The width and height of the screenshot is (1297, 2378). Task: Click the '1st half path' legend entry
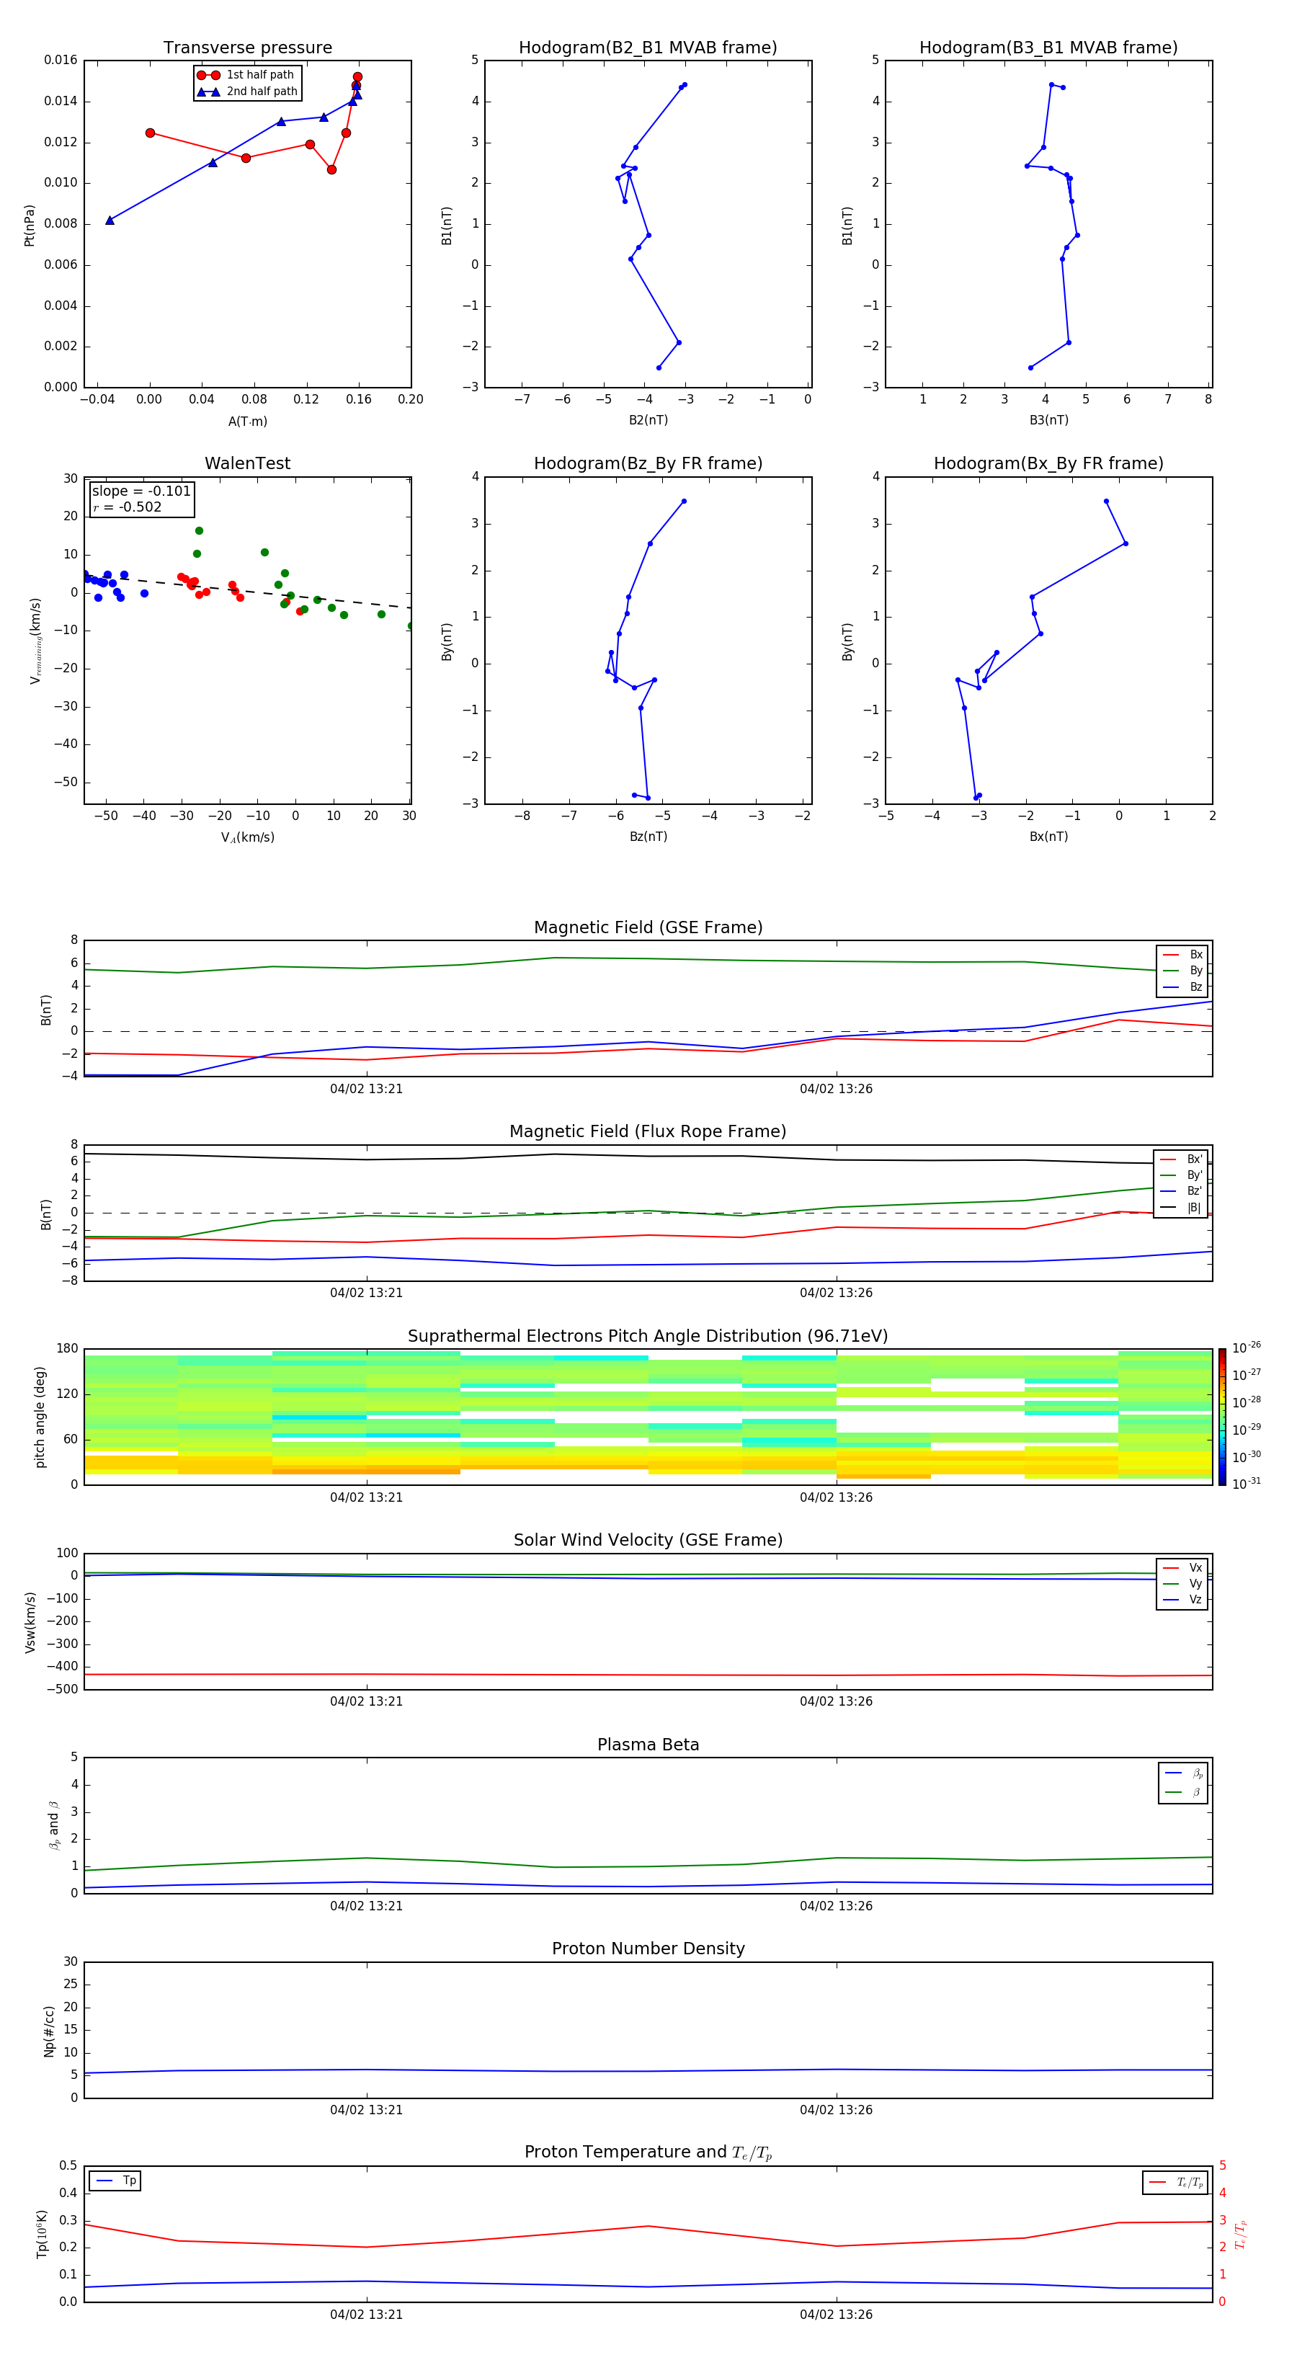[246, 75]
